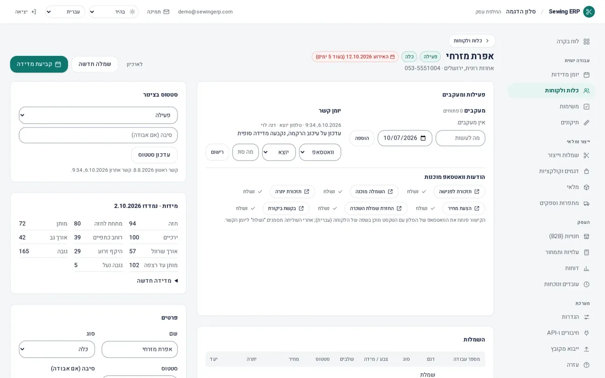The width and height of the screenshot is (605, 378).
Task: Click the truck icon beside מתפרות וספקים
Action: tap(586, 203)
